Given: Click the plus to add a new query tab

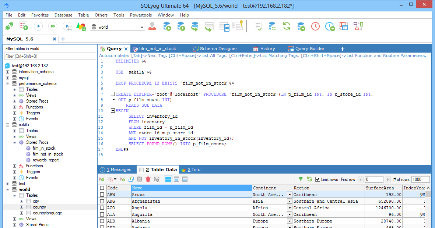Looking at the screenshot, I should [x=342, y=48].
